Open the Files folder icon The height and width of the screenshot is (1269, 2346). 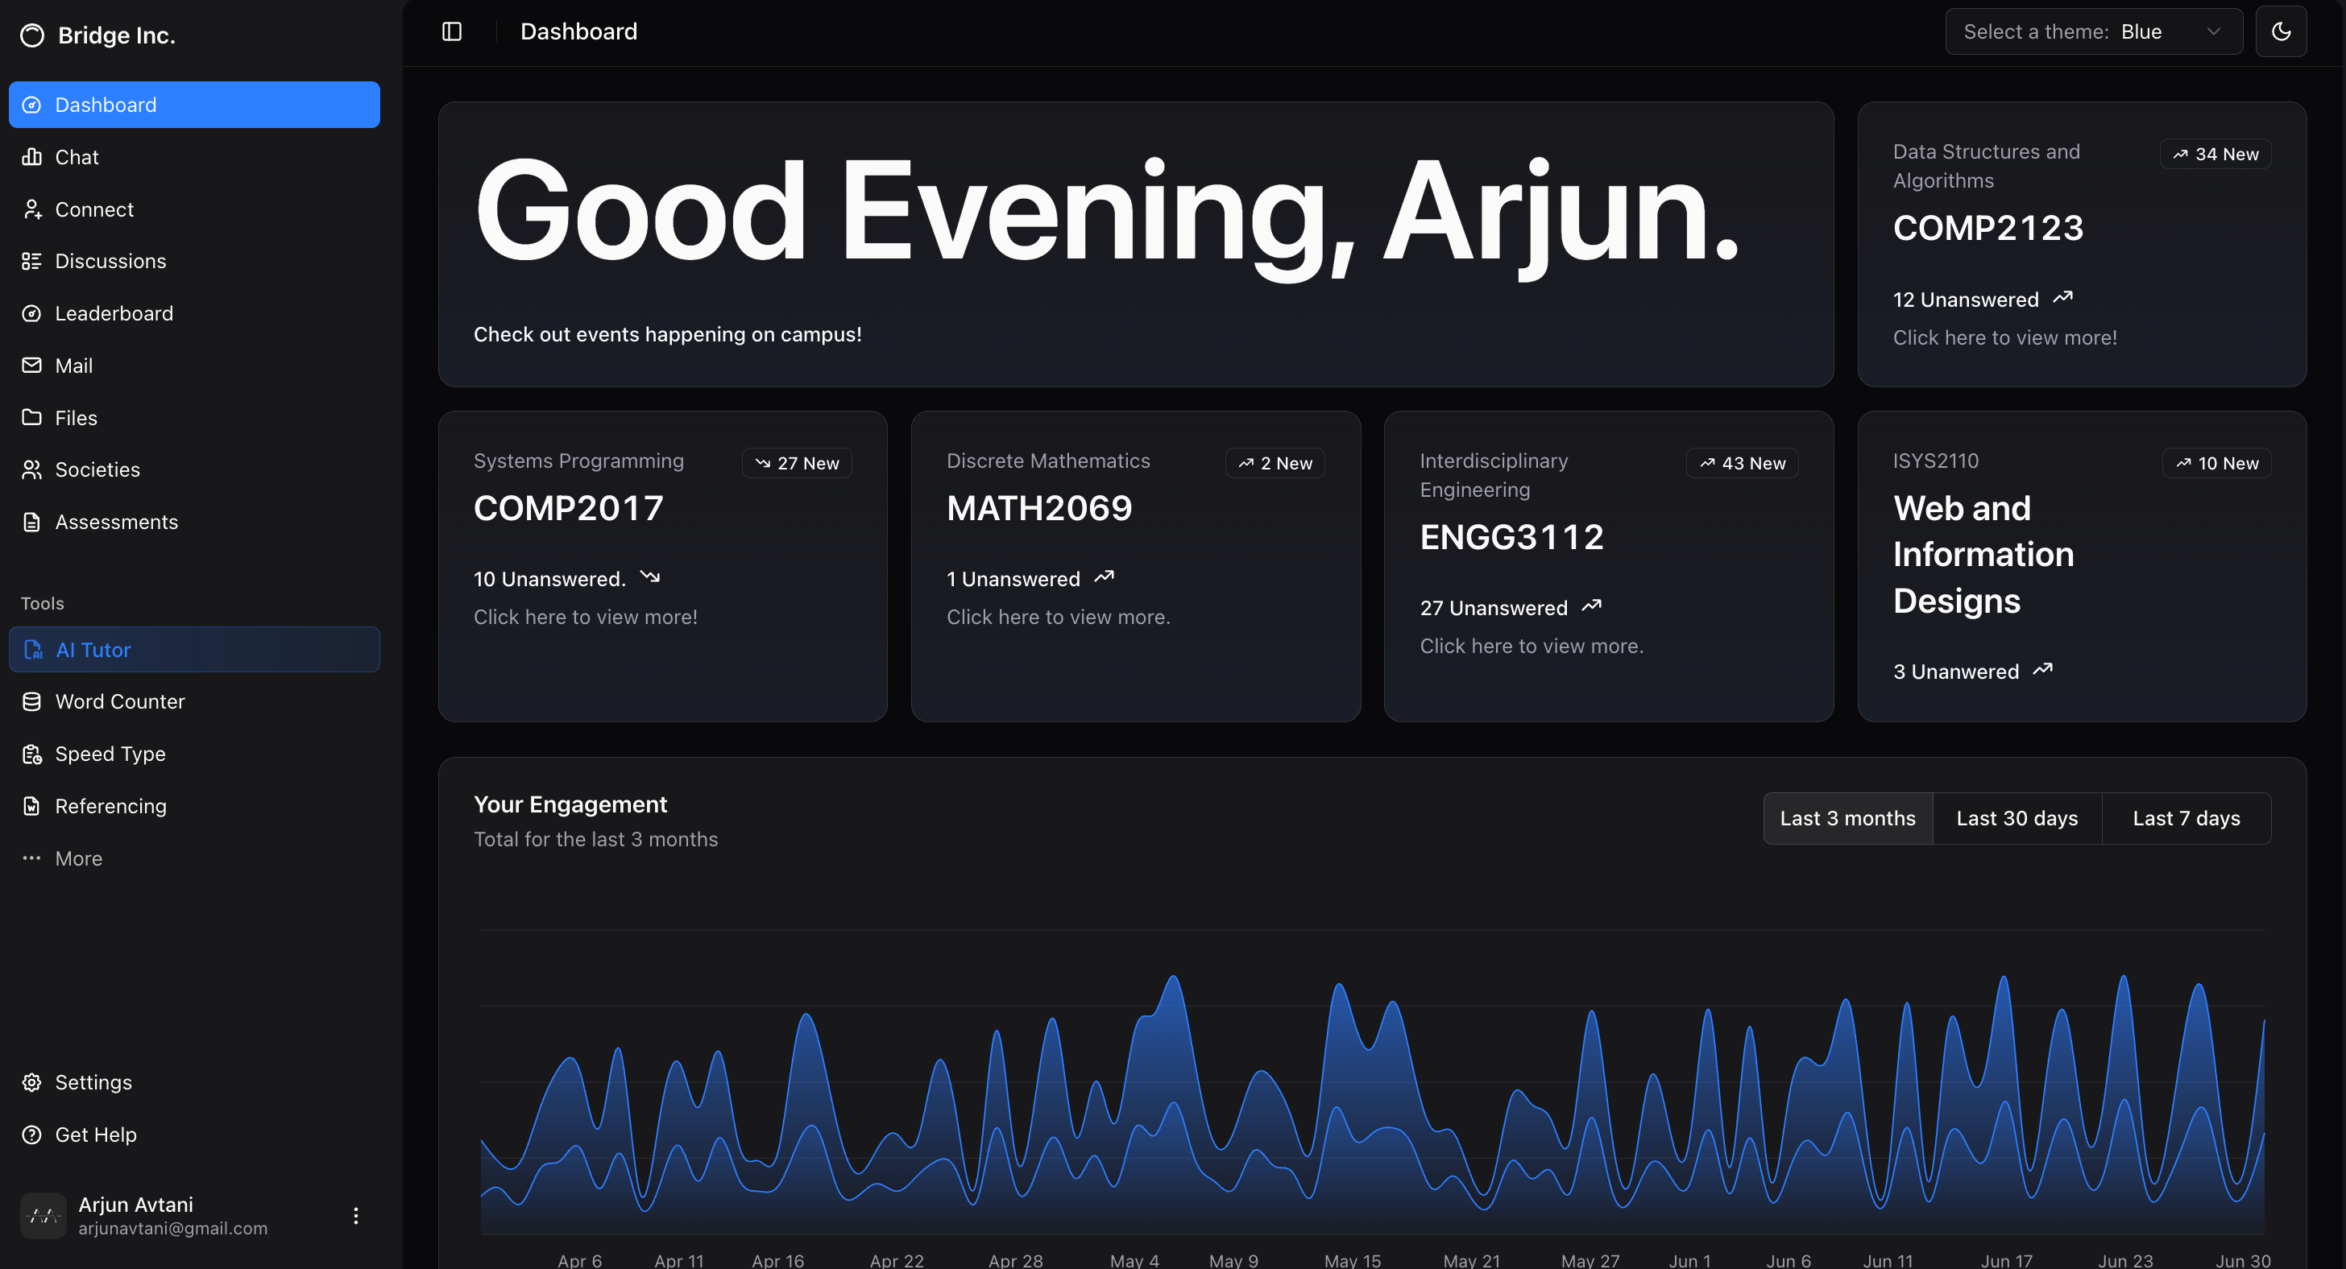point(33,418)
